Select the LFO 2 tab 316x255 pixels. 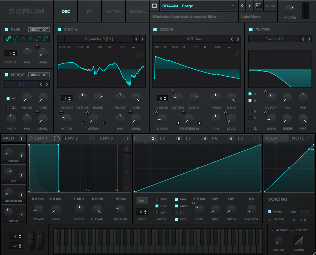point(162,138)
